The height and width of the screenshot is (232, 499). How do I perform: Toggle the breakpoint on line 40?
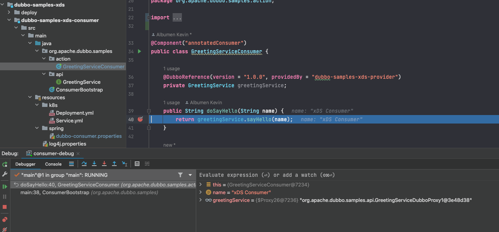pyautogui.click(x=140, y=119)
